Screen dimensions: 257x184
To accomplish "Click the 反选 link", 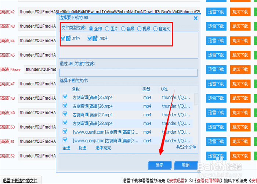I will click(83, 148).
